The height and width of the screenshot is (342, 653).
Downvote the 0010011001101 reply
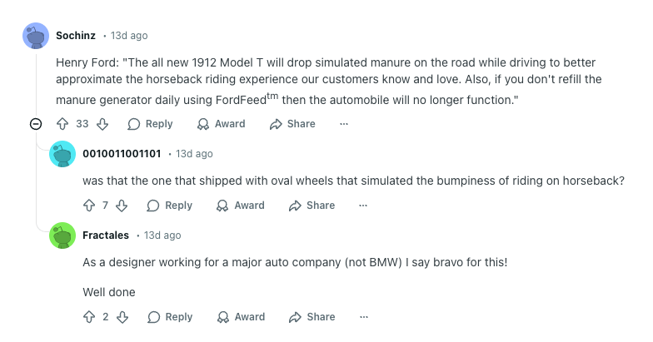[x=122, y=206]
